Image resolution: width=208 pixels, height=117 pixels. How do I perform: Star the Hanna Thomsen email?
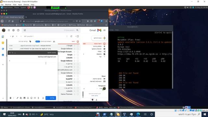click(x=74, y=94)
